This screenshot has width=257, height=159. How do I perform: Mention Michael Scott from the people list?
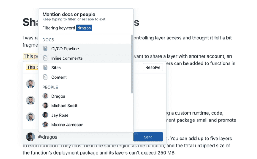coord(64,106)
